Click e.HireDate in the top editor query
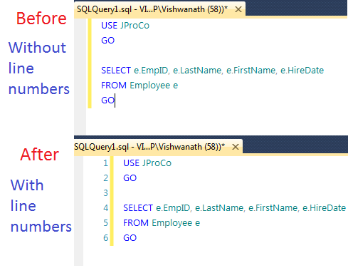The width and height of the screenshot is (348, 268). tap(302, 71)
